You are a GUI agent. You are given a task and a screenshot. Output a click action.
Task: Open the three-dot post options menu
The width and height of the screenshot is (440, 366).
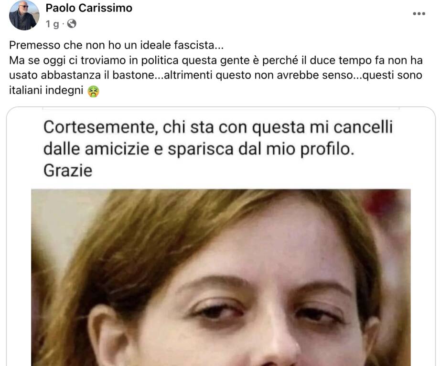click(419, 13)
